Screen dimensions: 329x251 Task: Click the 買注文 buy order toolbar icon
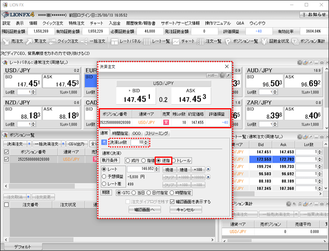tap(39, 41)
